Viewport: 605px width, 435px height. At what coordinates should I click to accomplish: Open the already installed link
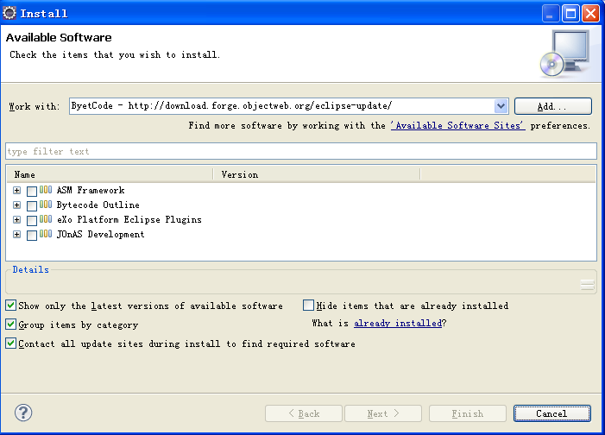(x=398, y=323)
